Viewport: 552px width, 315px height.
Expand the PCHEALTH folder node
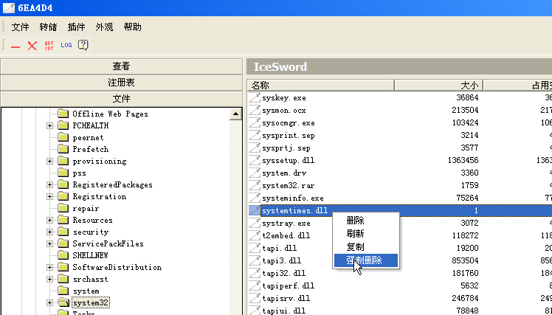tap(49, 125)
